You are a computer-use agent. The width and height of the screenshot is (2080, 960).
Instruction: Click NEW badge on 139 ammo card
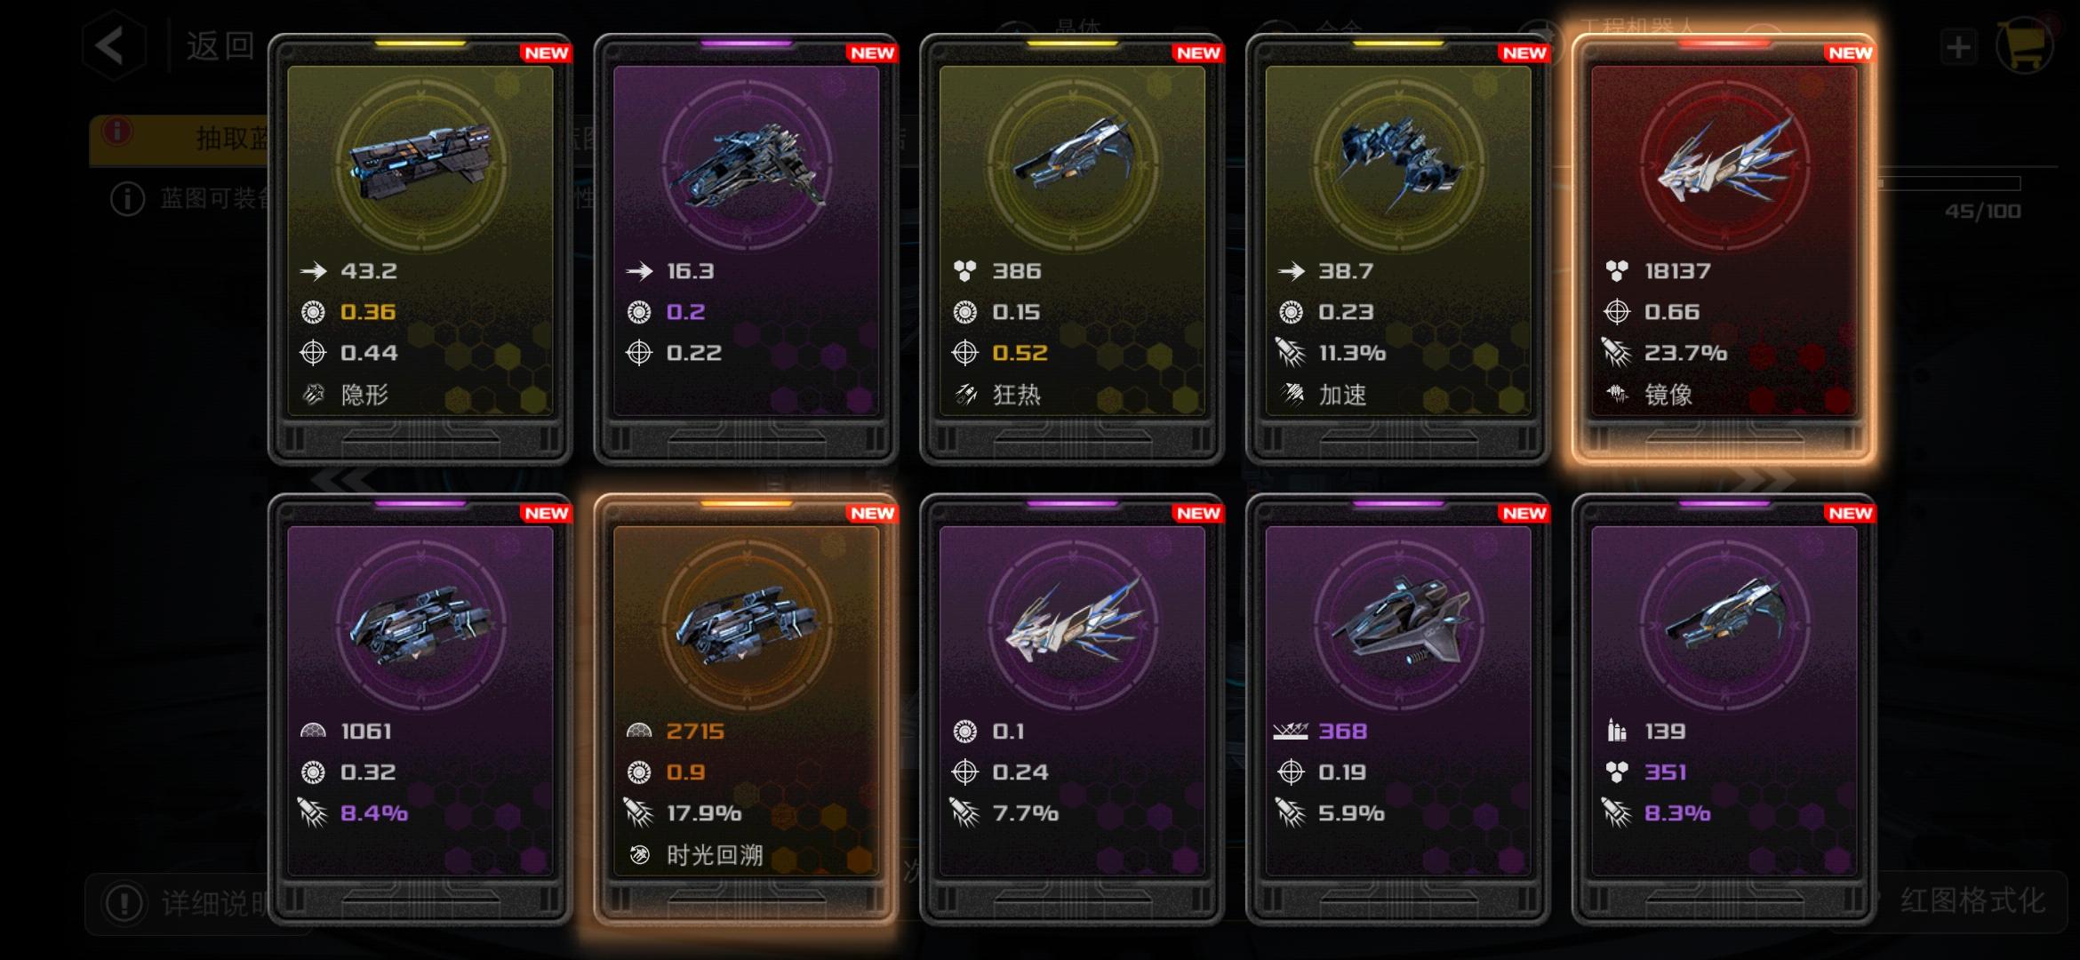pyautogui.click(x=1850, y=514)
